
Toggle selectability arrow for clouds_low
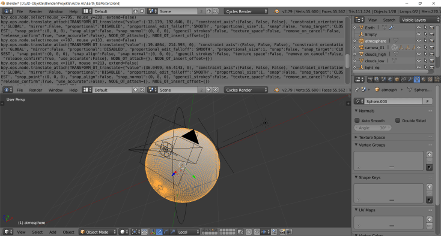coord(425,60)
